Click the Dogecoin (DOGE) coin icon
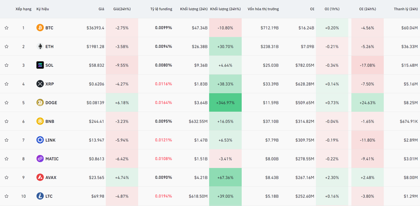Image resolution: width=420 pixels, height=206 pixels. coord(40,102)
